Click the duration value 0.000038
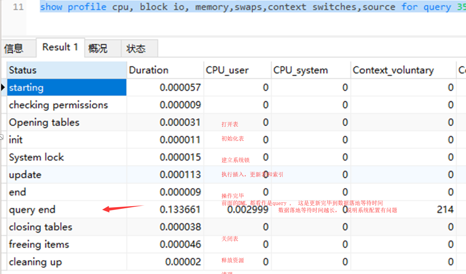This screenshot has height=274, width=466. coord(180,227)
